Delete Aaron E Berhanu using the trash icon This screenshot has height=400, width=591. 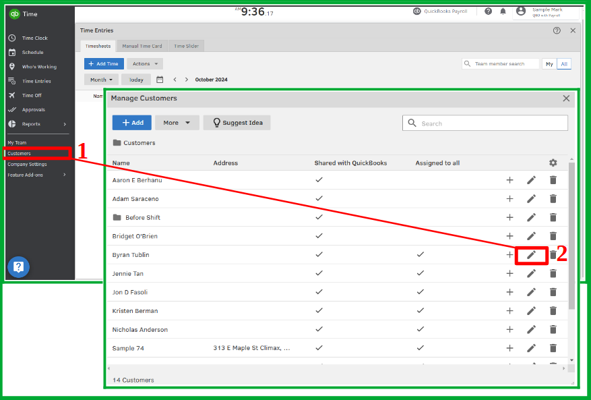point(553,180)
